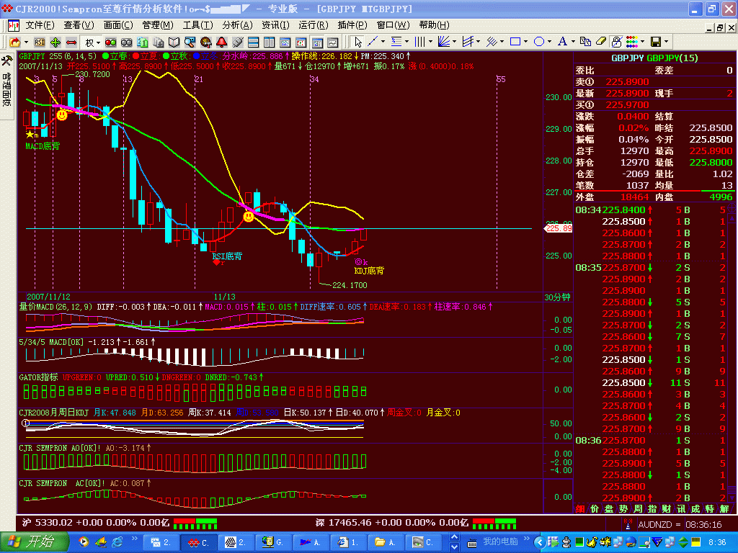Click the 225.89 price marker on axis
This screenshot has width=738, height=553.
point(559,228)
